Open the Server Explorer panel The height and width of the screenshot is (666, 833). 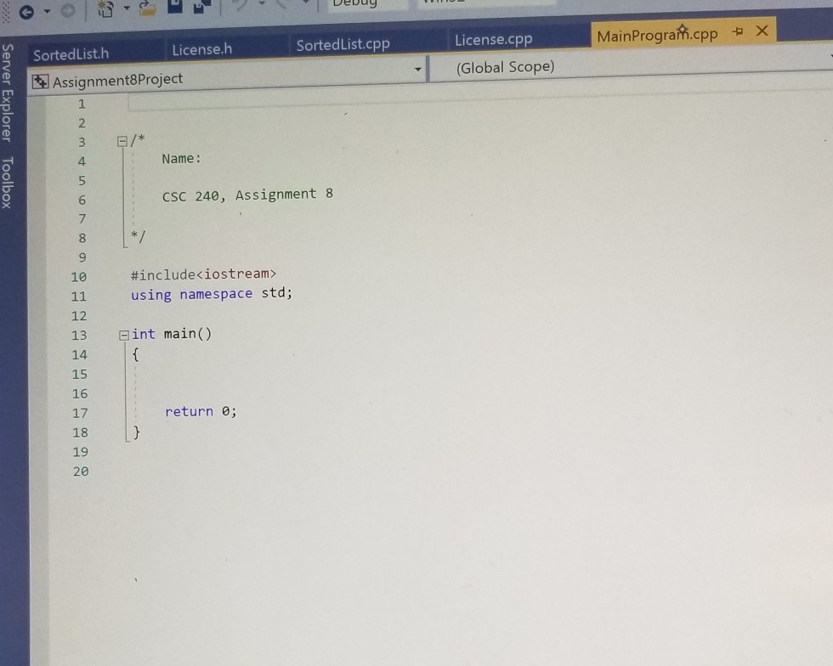(8, 93)
